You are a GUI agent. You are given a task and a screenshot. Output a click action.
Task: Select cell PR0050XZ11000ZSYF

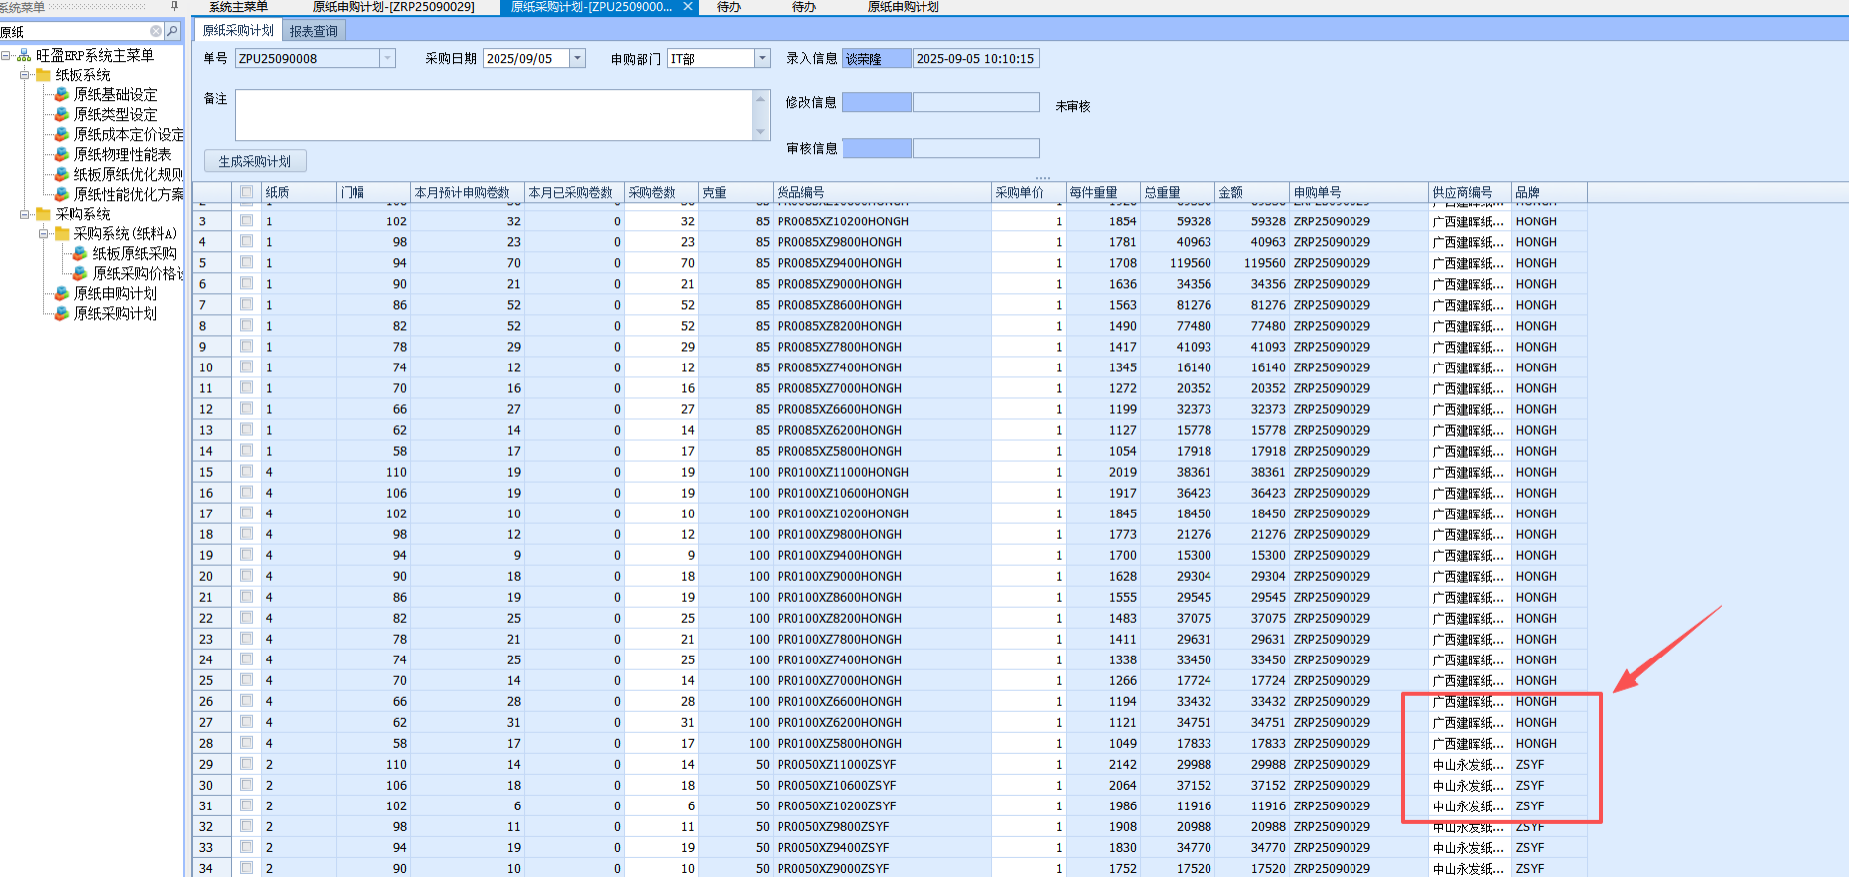coord(882,763)
